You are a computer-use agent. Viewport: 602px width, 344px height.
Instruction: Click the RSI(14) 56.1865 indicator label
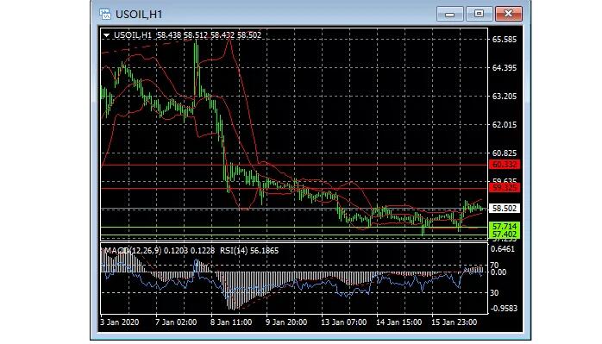(x=249, y=251)
